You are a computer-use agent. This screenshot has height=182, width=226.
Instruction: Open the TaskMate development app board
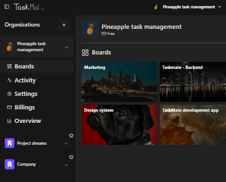pyautogui.click(x=193, y=125)
